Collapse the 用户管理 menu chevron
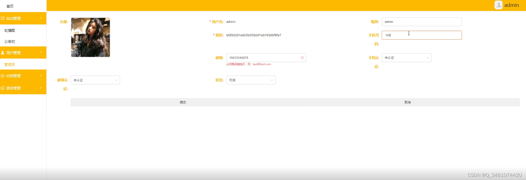The width and height of the screenshot is (526, 180). tap(41, 52)
